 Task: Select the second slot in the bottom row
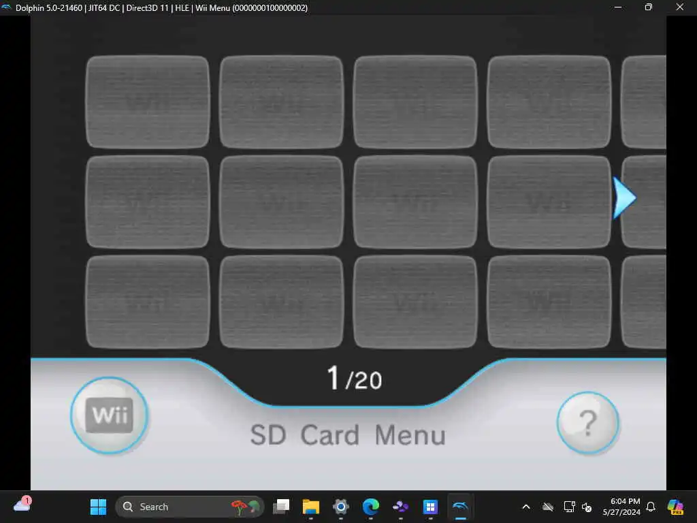point(281,302)
